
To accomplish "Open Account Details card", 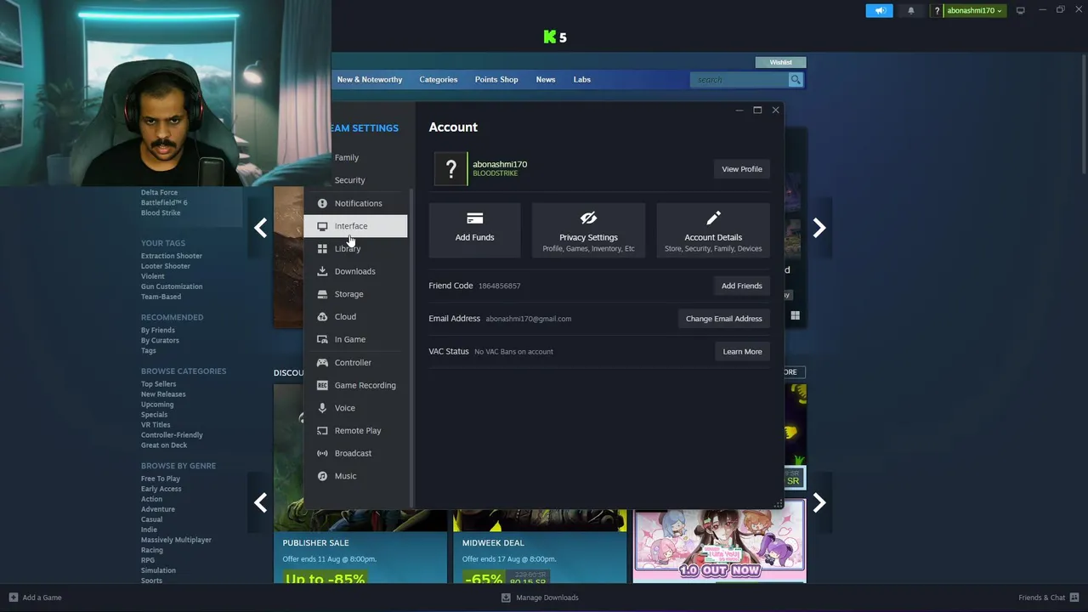I will coord(713,229).
